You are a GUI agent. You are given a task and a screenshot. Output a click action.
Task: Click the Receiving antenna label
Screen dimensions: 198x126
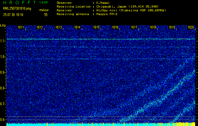[x=73, y=14]
